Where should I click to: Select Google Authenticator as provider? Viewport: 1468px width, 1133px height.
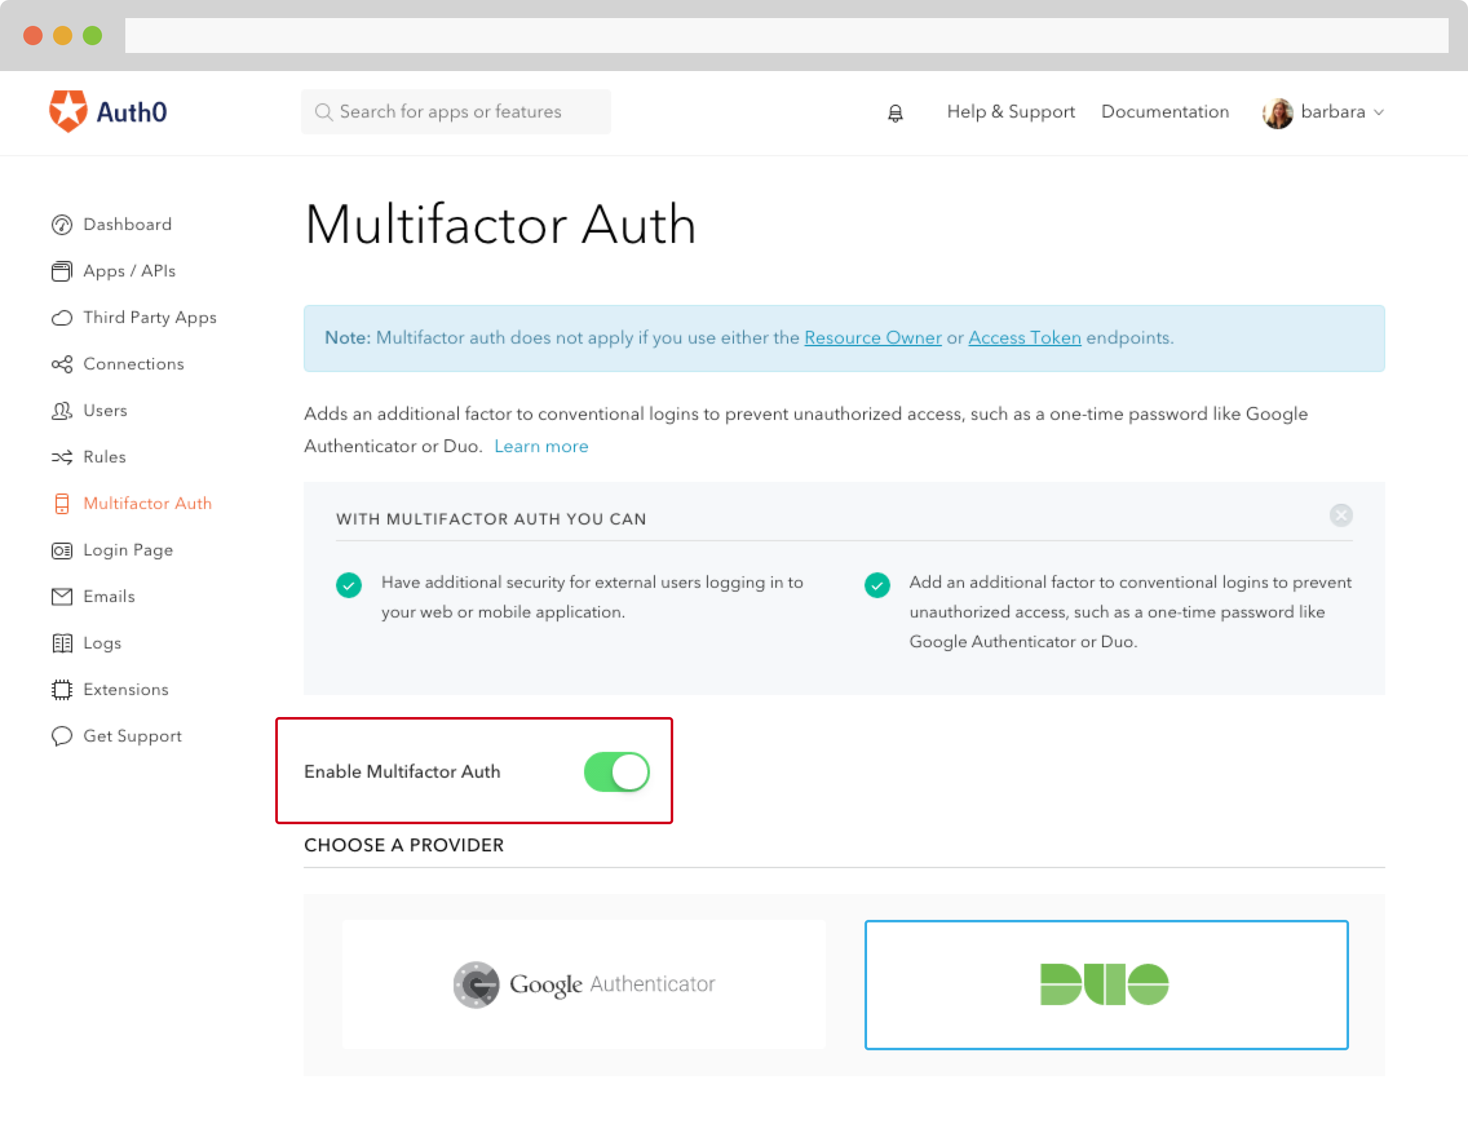click(x=583, y=984)
